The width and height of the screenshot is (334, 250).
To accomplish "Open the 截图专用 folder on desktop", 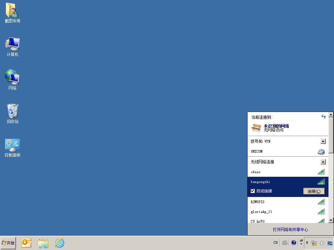I will point(12,13).
